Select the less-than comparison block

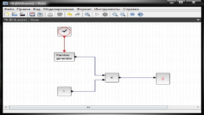[x=112, y=78]
